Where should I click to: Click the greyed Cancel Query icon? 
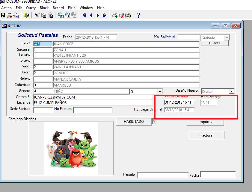pyautogui.click(x=74, y=15)
